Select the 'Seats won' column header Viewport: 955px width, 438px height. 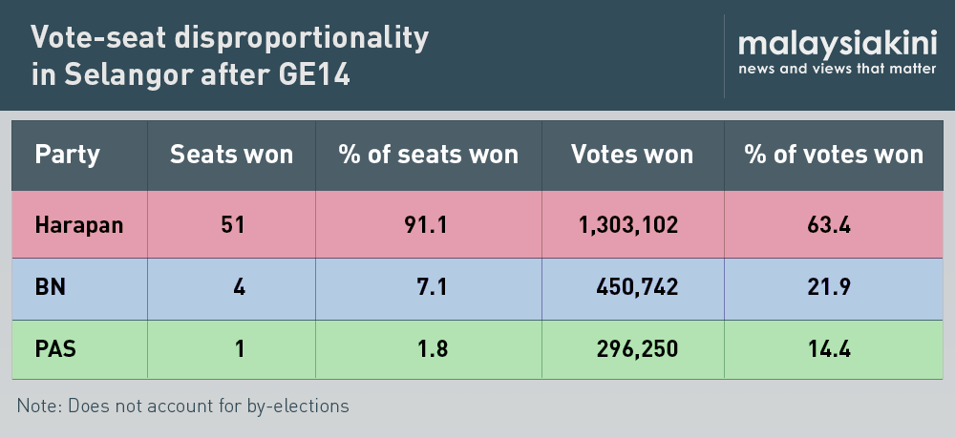[x=231, y=155]
